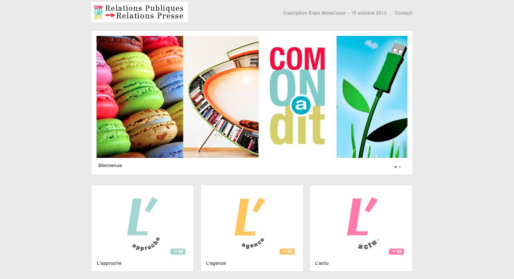Screen dimensions: 514x279
Task: Click the orange GO button under L'agence
Action: tap(287, 251)
